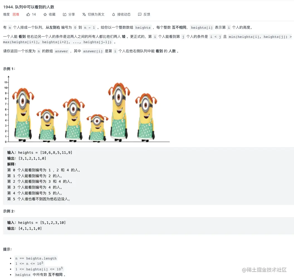Click the feedback flag icon
This screenshot has width=294, height=280.
point(140,14)
